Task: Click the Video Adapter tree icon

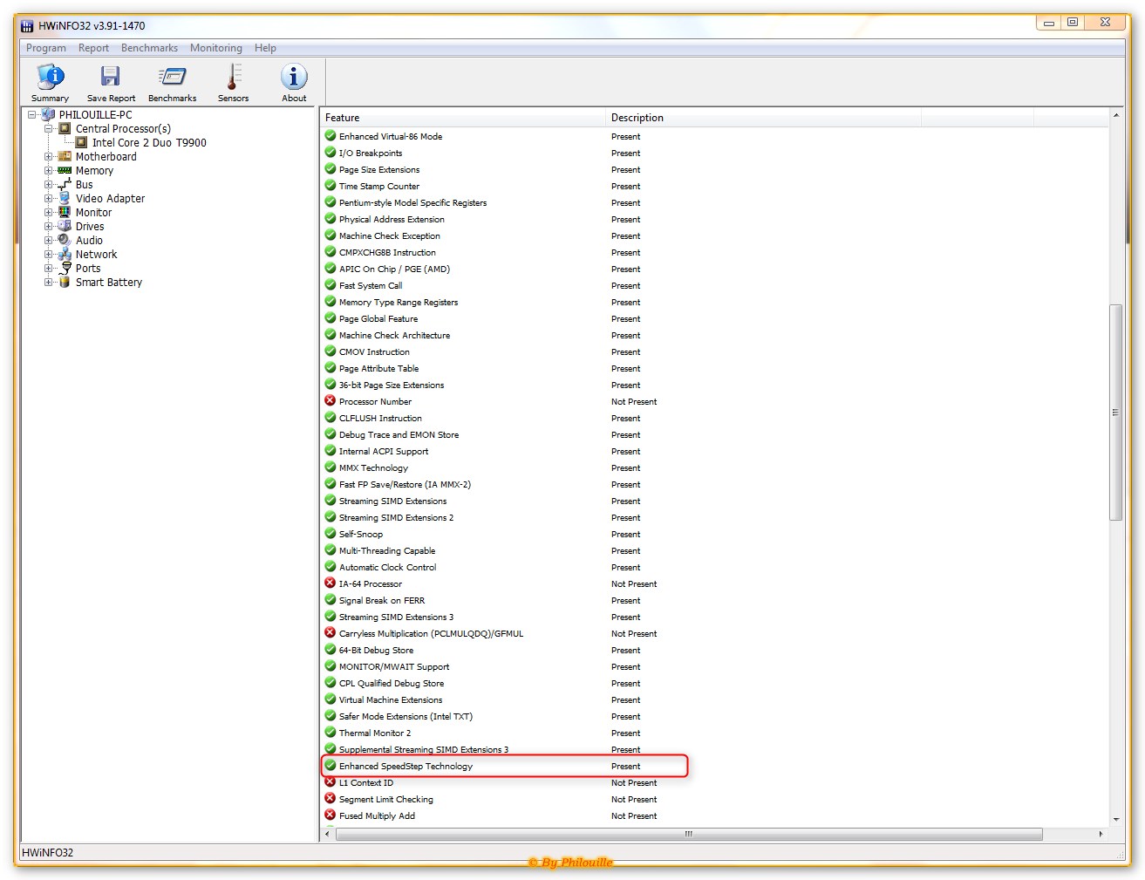Action: click(x=65, y=199)
